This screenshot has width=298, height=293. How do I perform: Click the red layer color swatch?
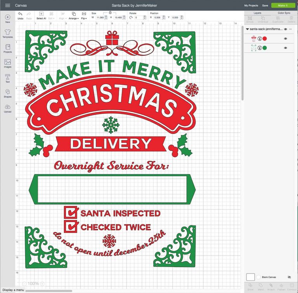tap(265, 38)
